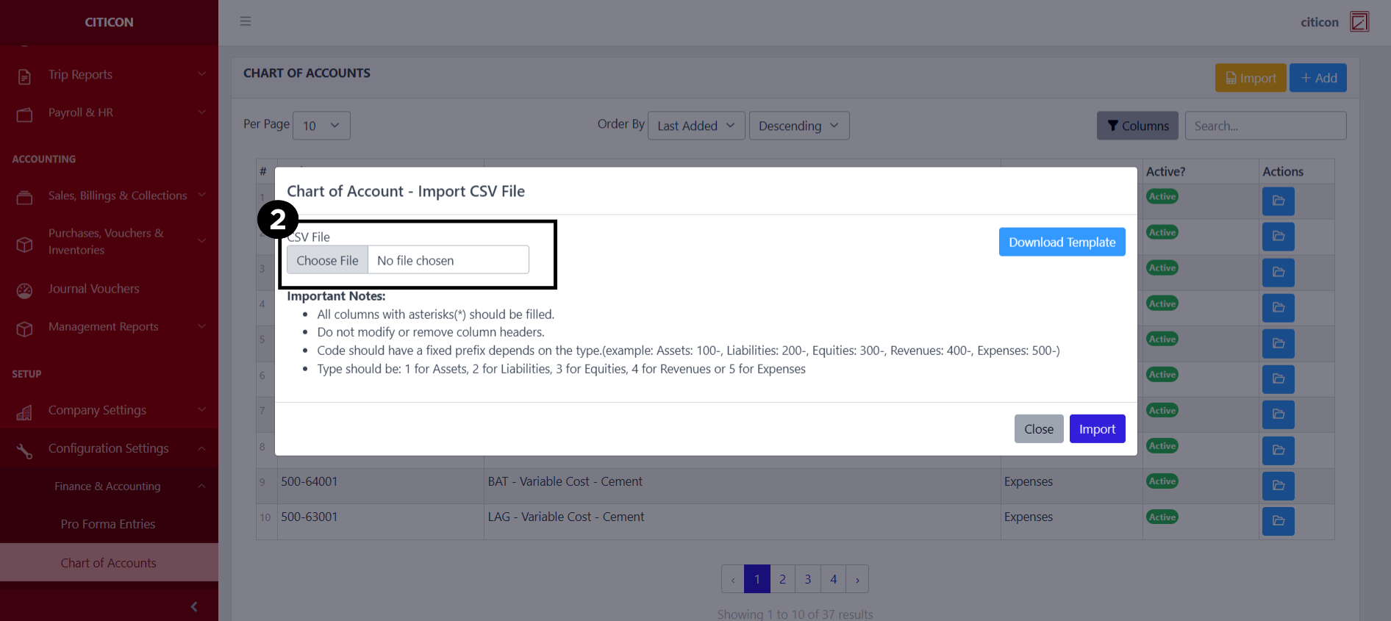Screen dimensions: 1391x621
Task: Open folder action icon for row 10
Action: click(x=1278, y=521)
